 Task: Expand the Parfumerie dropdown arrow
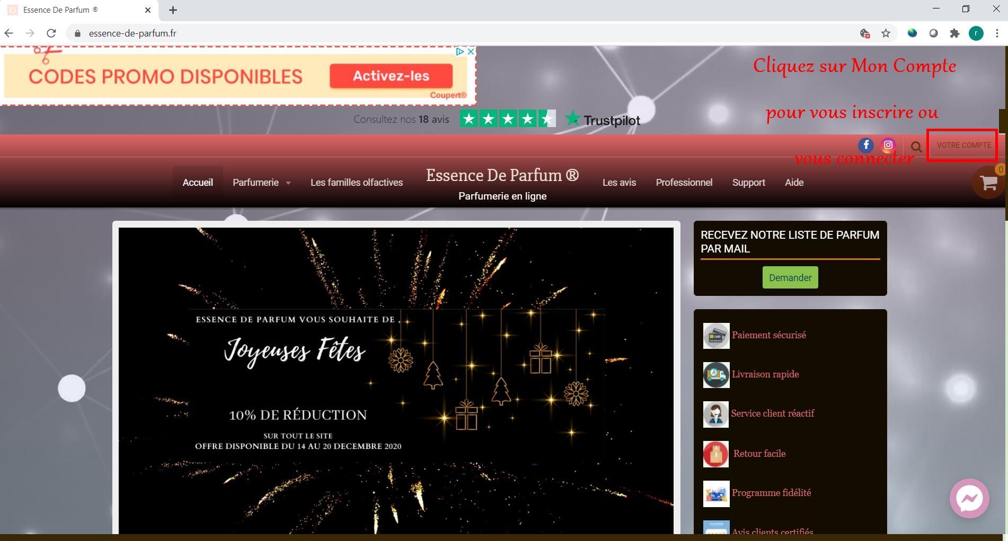[288, 183]
